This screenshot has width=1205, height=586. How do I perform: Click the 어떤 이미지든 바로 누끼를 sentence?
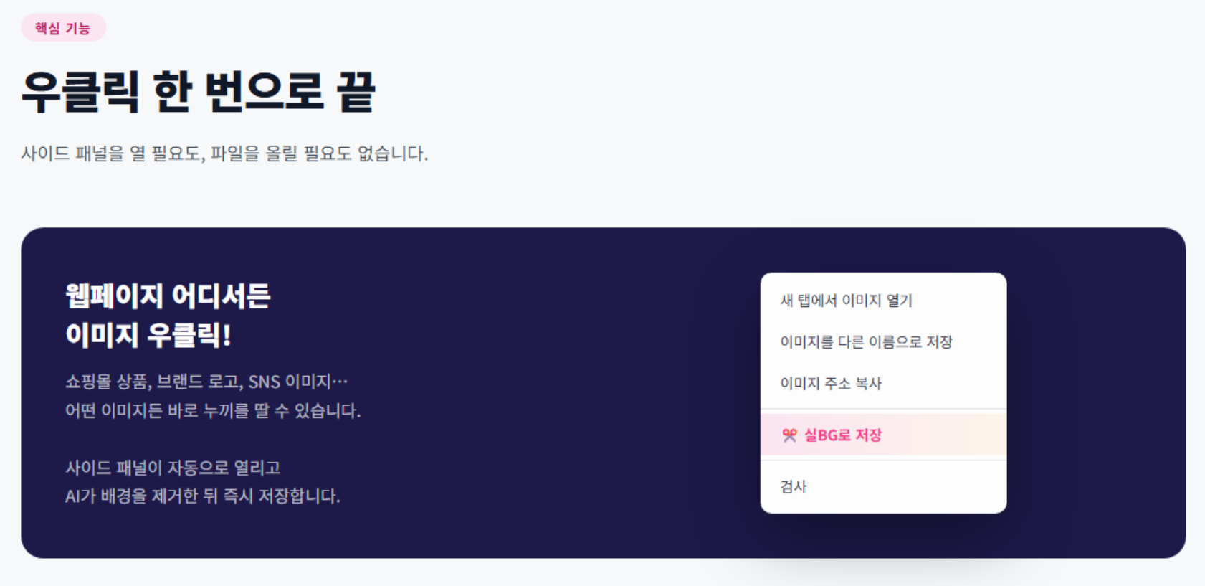(x=213, y=411)
